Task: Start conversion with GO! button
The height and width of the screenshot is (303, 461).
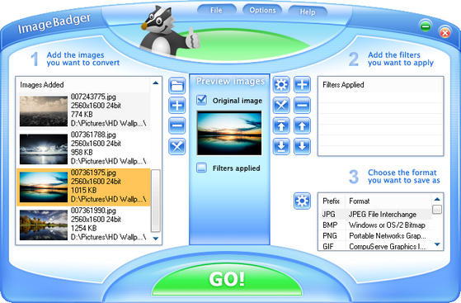Action: 227,279
